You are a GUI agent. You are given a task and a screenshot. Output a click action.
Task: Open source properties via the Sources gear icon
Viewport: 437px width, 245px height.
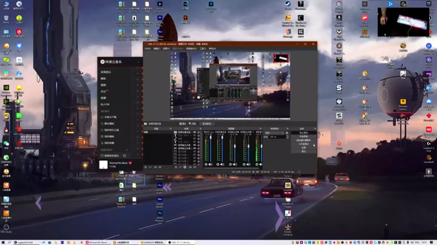[x=185, y=167]
